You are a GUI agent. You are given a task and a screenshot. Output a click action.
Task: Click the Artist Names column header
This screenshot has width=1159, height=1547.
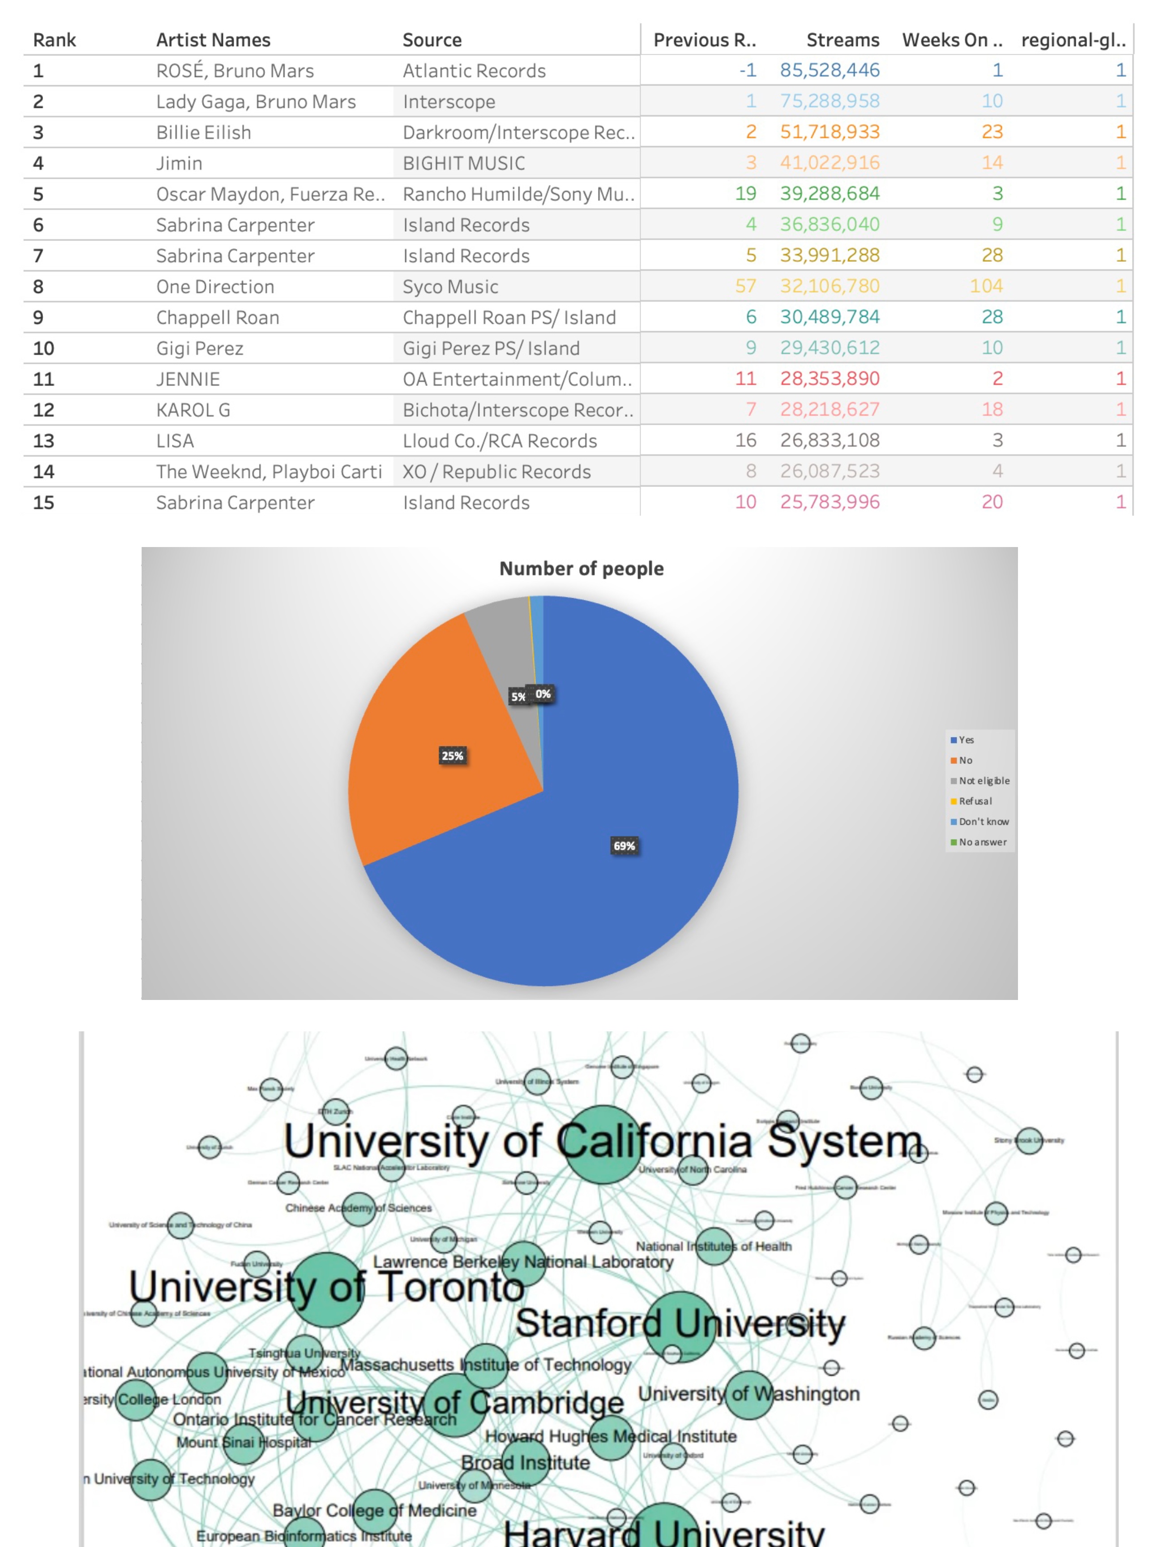point(213,40)
